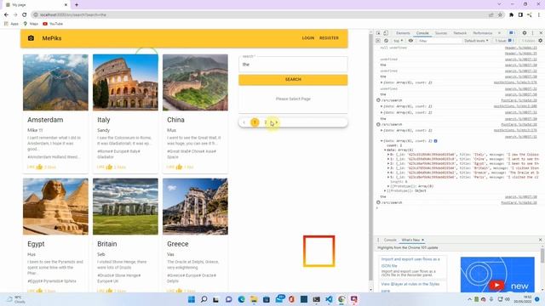The width and height of the screenshot is (545, 306).
Task: Click the browser reload icon
Action: (x=25, y=14)
